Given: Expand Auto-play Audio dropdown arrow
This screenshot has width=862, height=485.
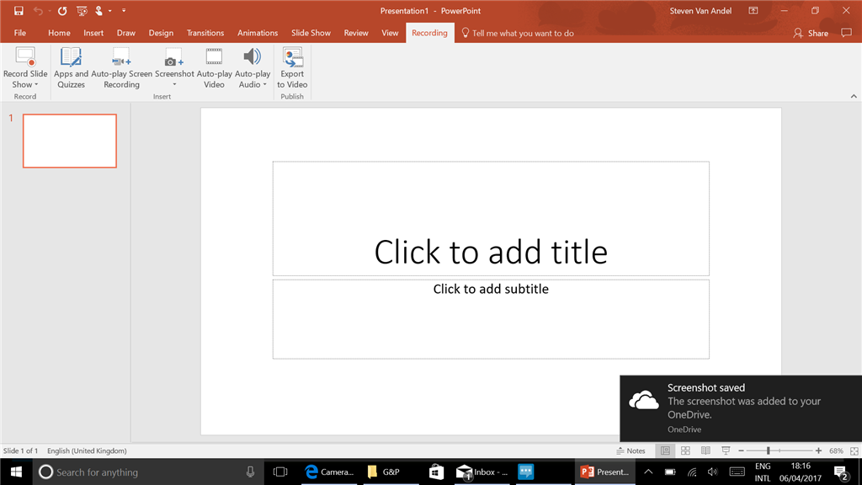Looking at the screenshot, I should (x=264, y=85).
